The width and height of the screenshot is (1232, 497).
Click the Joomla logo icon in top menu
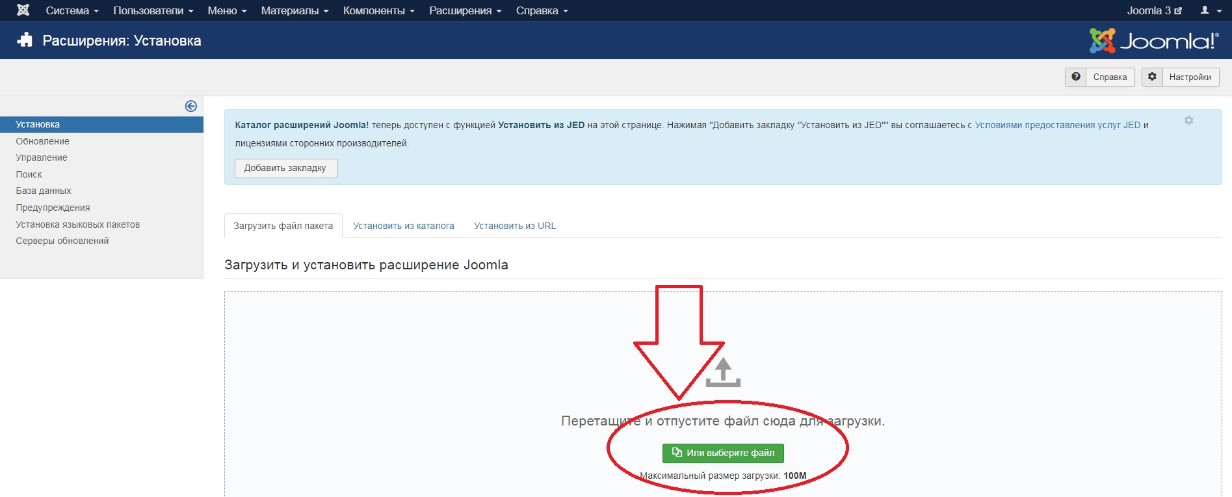(23, 10)
